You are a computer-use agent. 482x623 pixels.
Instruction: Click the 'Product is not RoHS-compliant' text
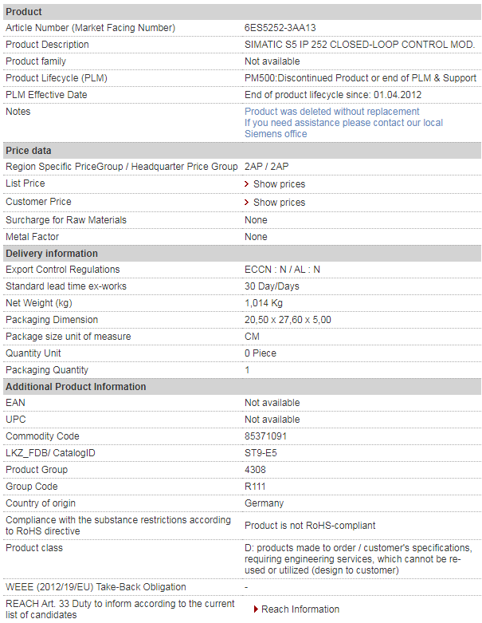[x=310, y=525]
